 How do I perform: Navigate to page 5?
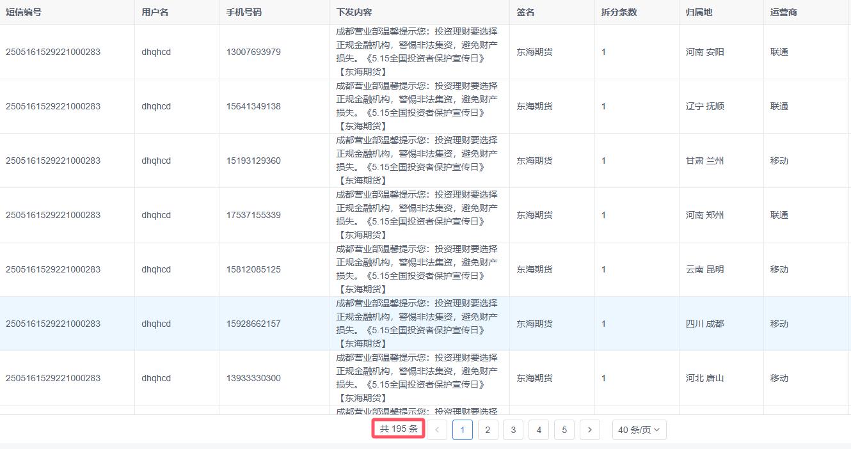tap(564, 430)
